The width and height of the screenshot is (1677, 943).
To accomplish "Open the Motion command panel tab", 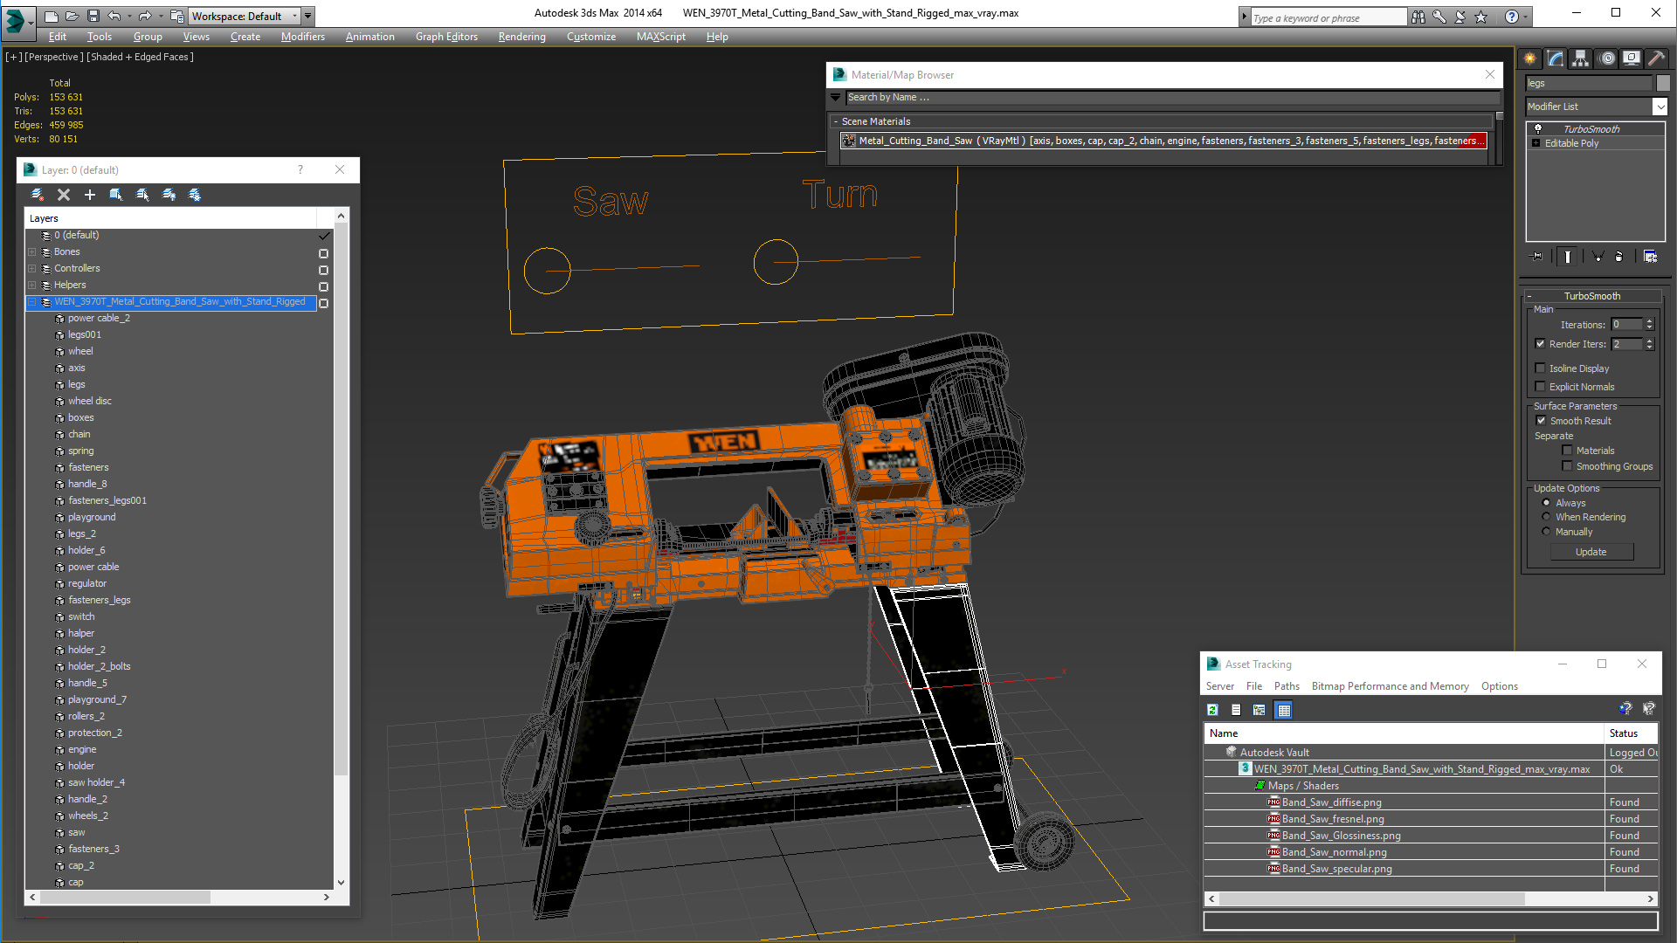I will pos(1607,59).
